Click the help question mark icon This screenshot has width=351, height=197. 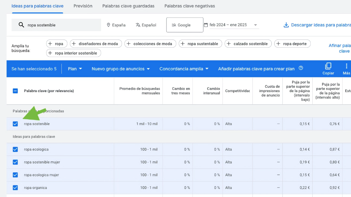pyautogui.click(x=301, y=68)
